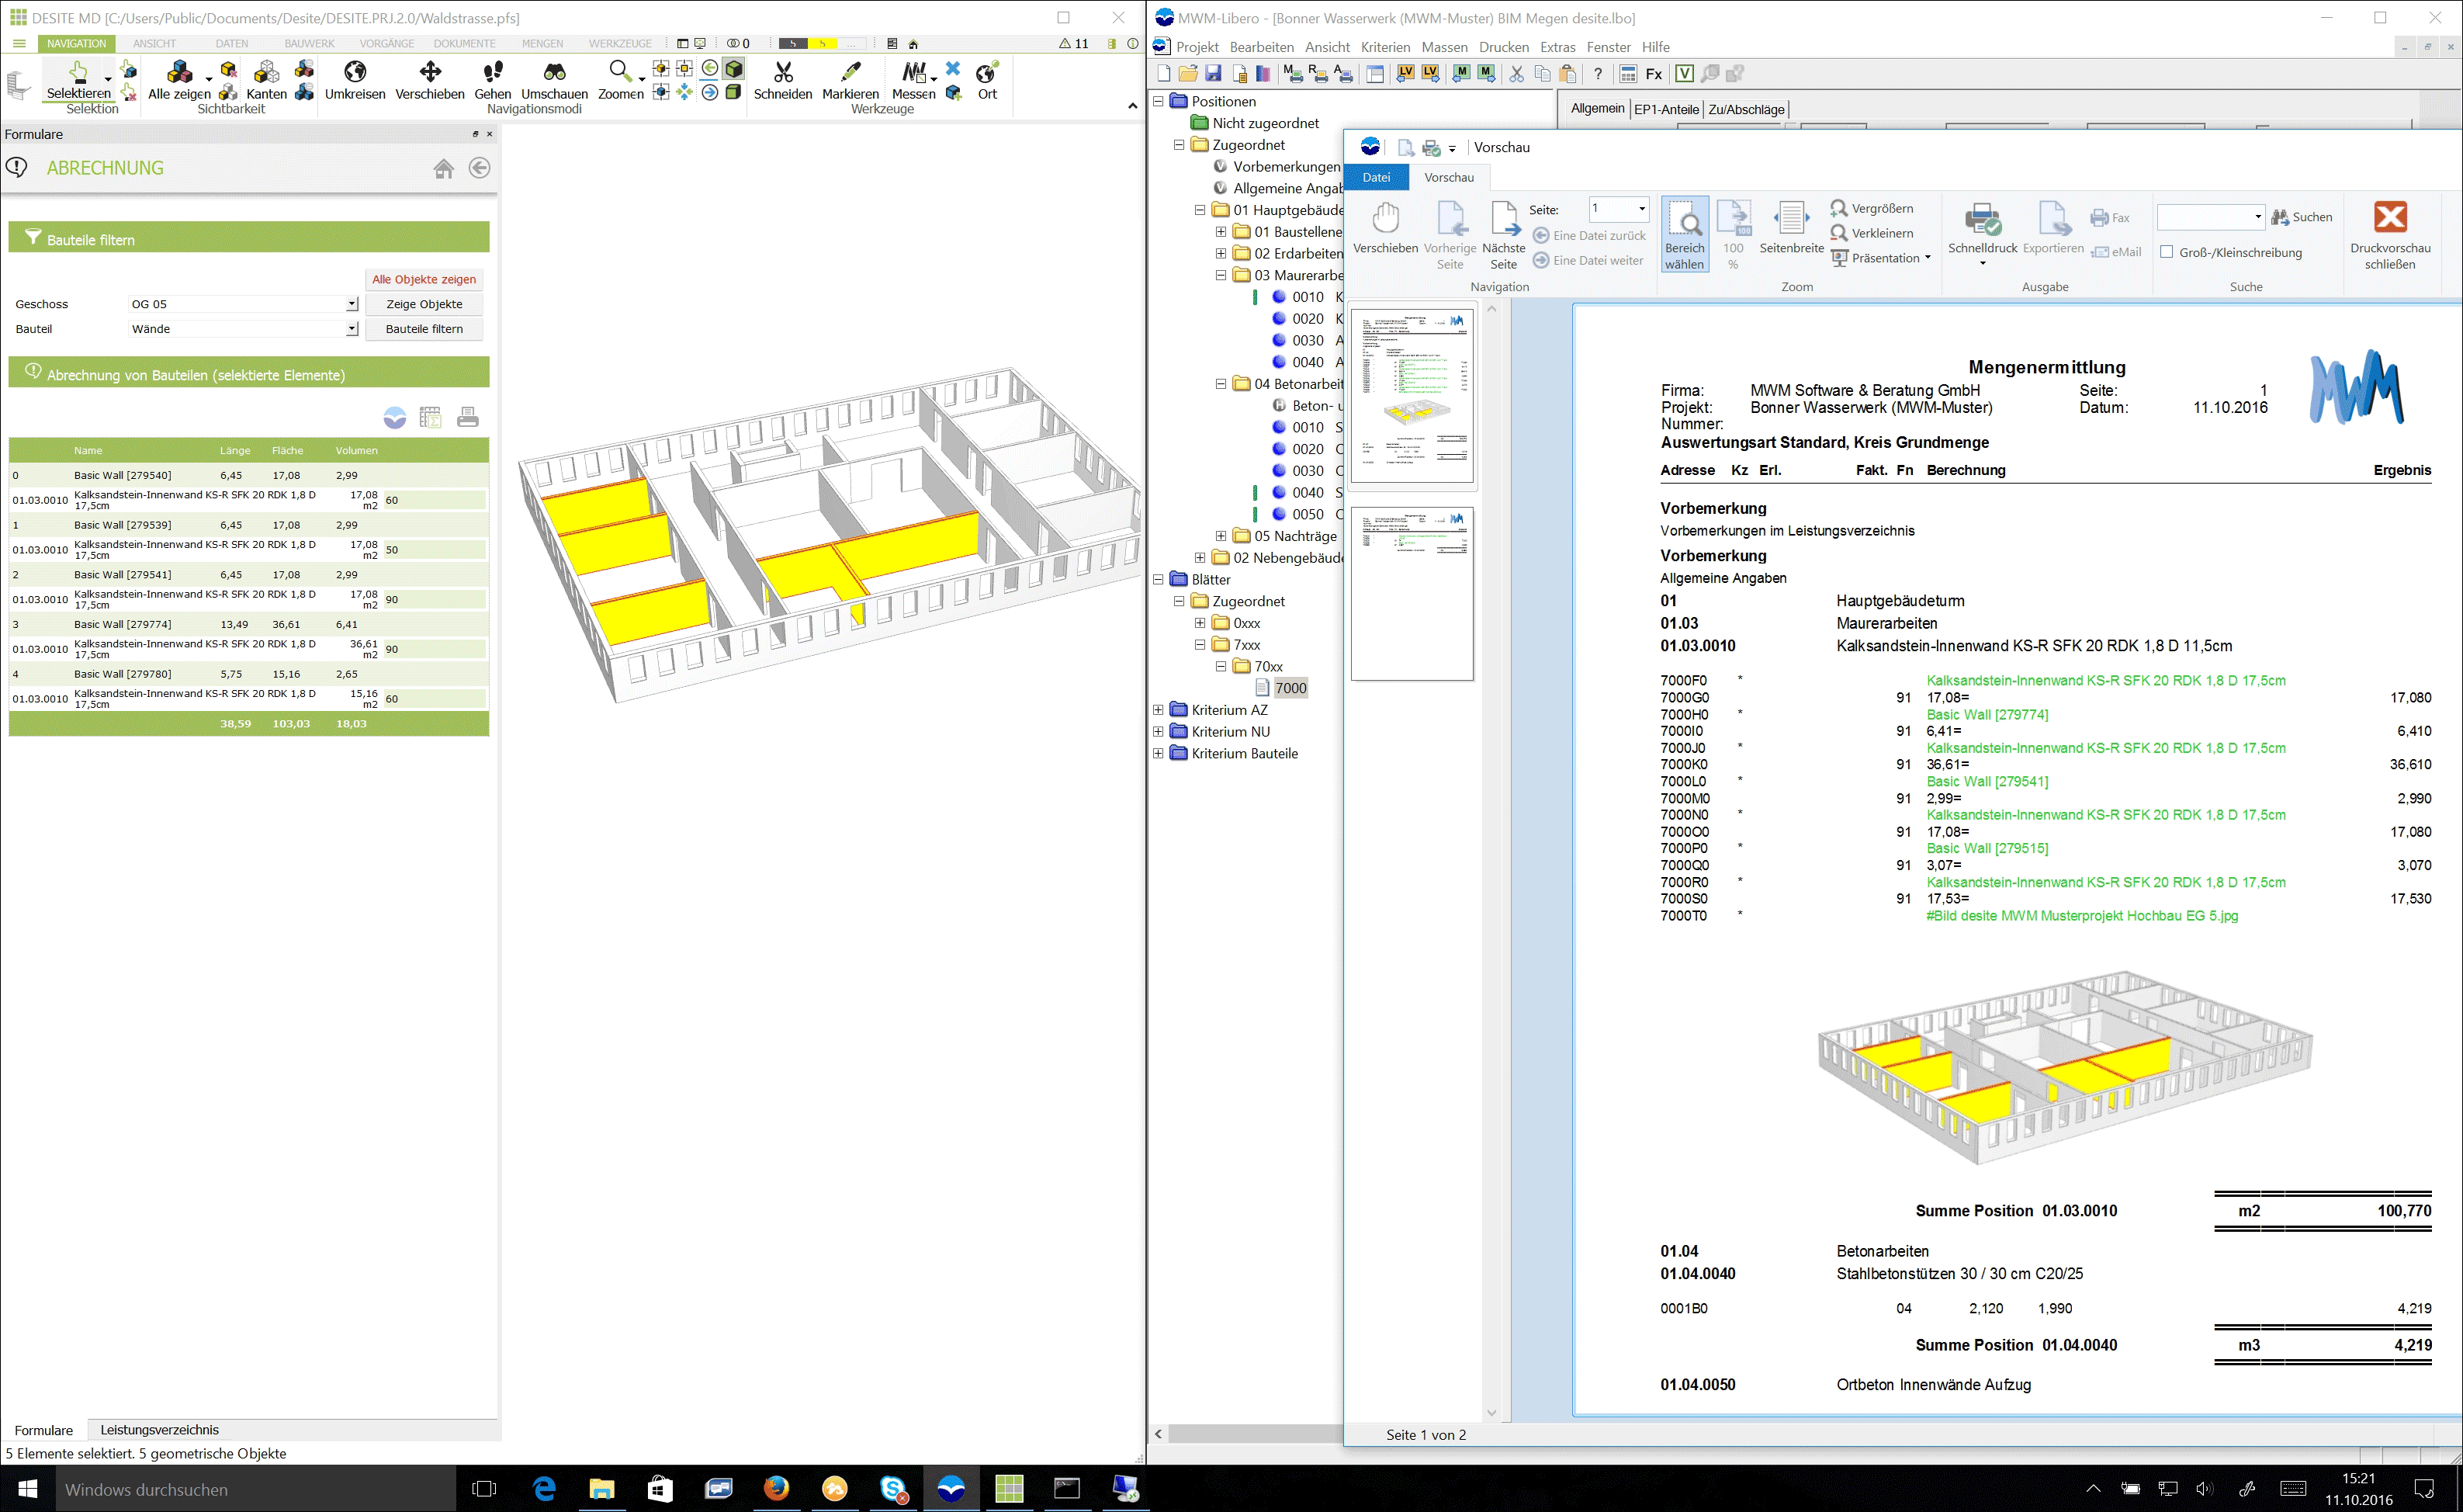Click the save icon in MWM-Libero toolbar
This screenshot has height=1512, width=2463.
(1213, 74)
